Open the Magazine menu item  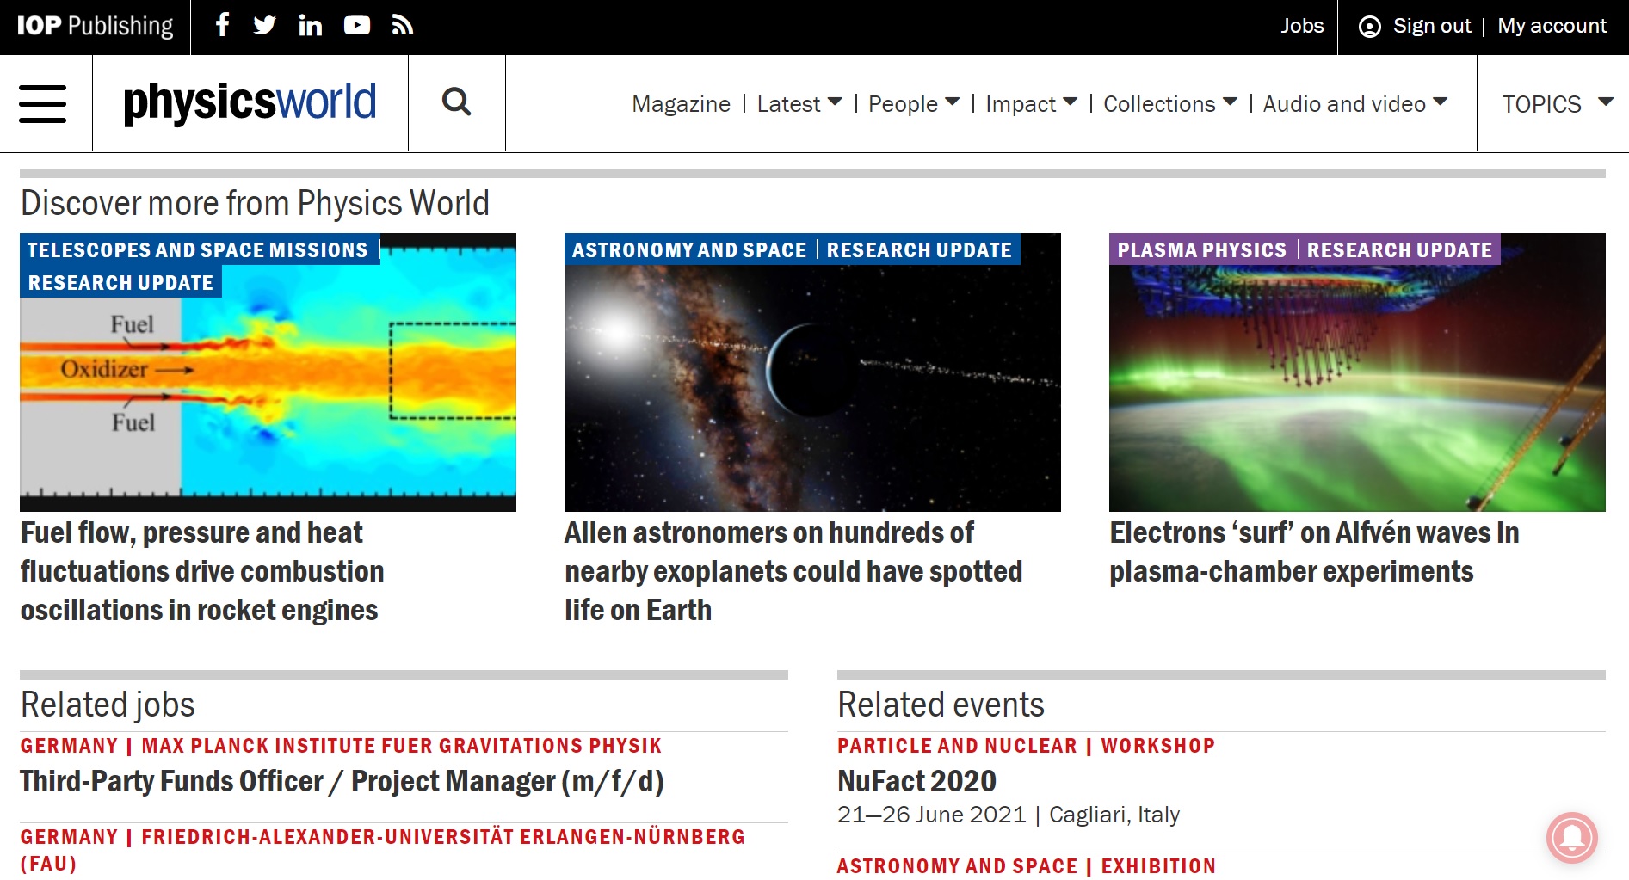pos(681,104)
